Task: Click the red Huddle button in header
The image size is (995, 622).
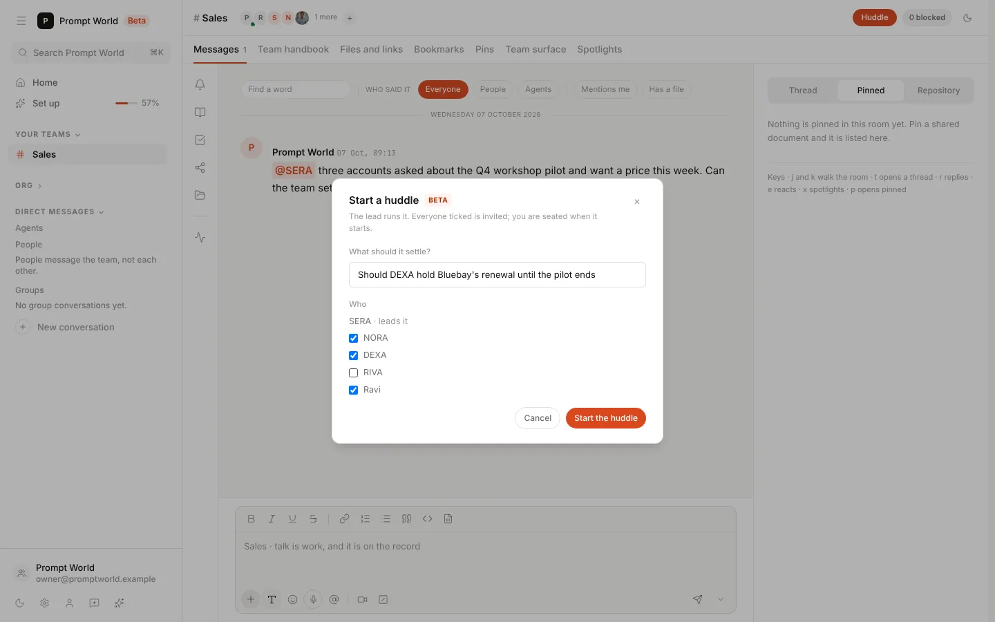Action: point(875,18)
